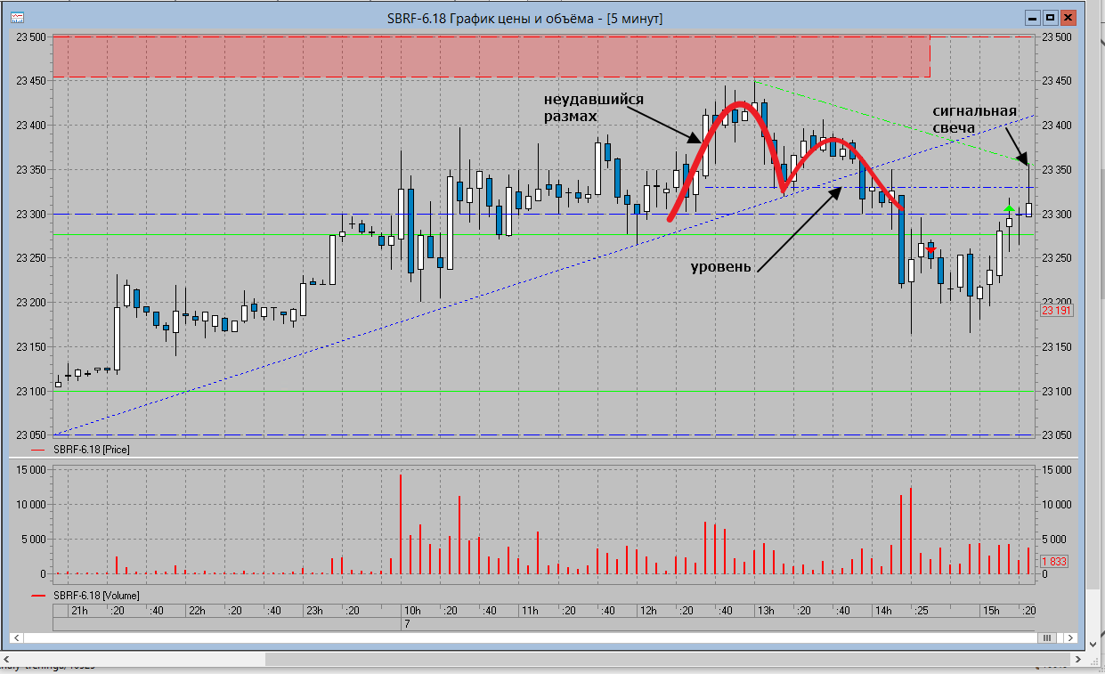Click the outer horizontal scrollbar left arrow
Screen dimensions: 1105x674
tap(6, 659)
